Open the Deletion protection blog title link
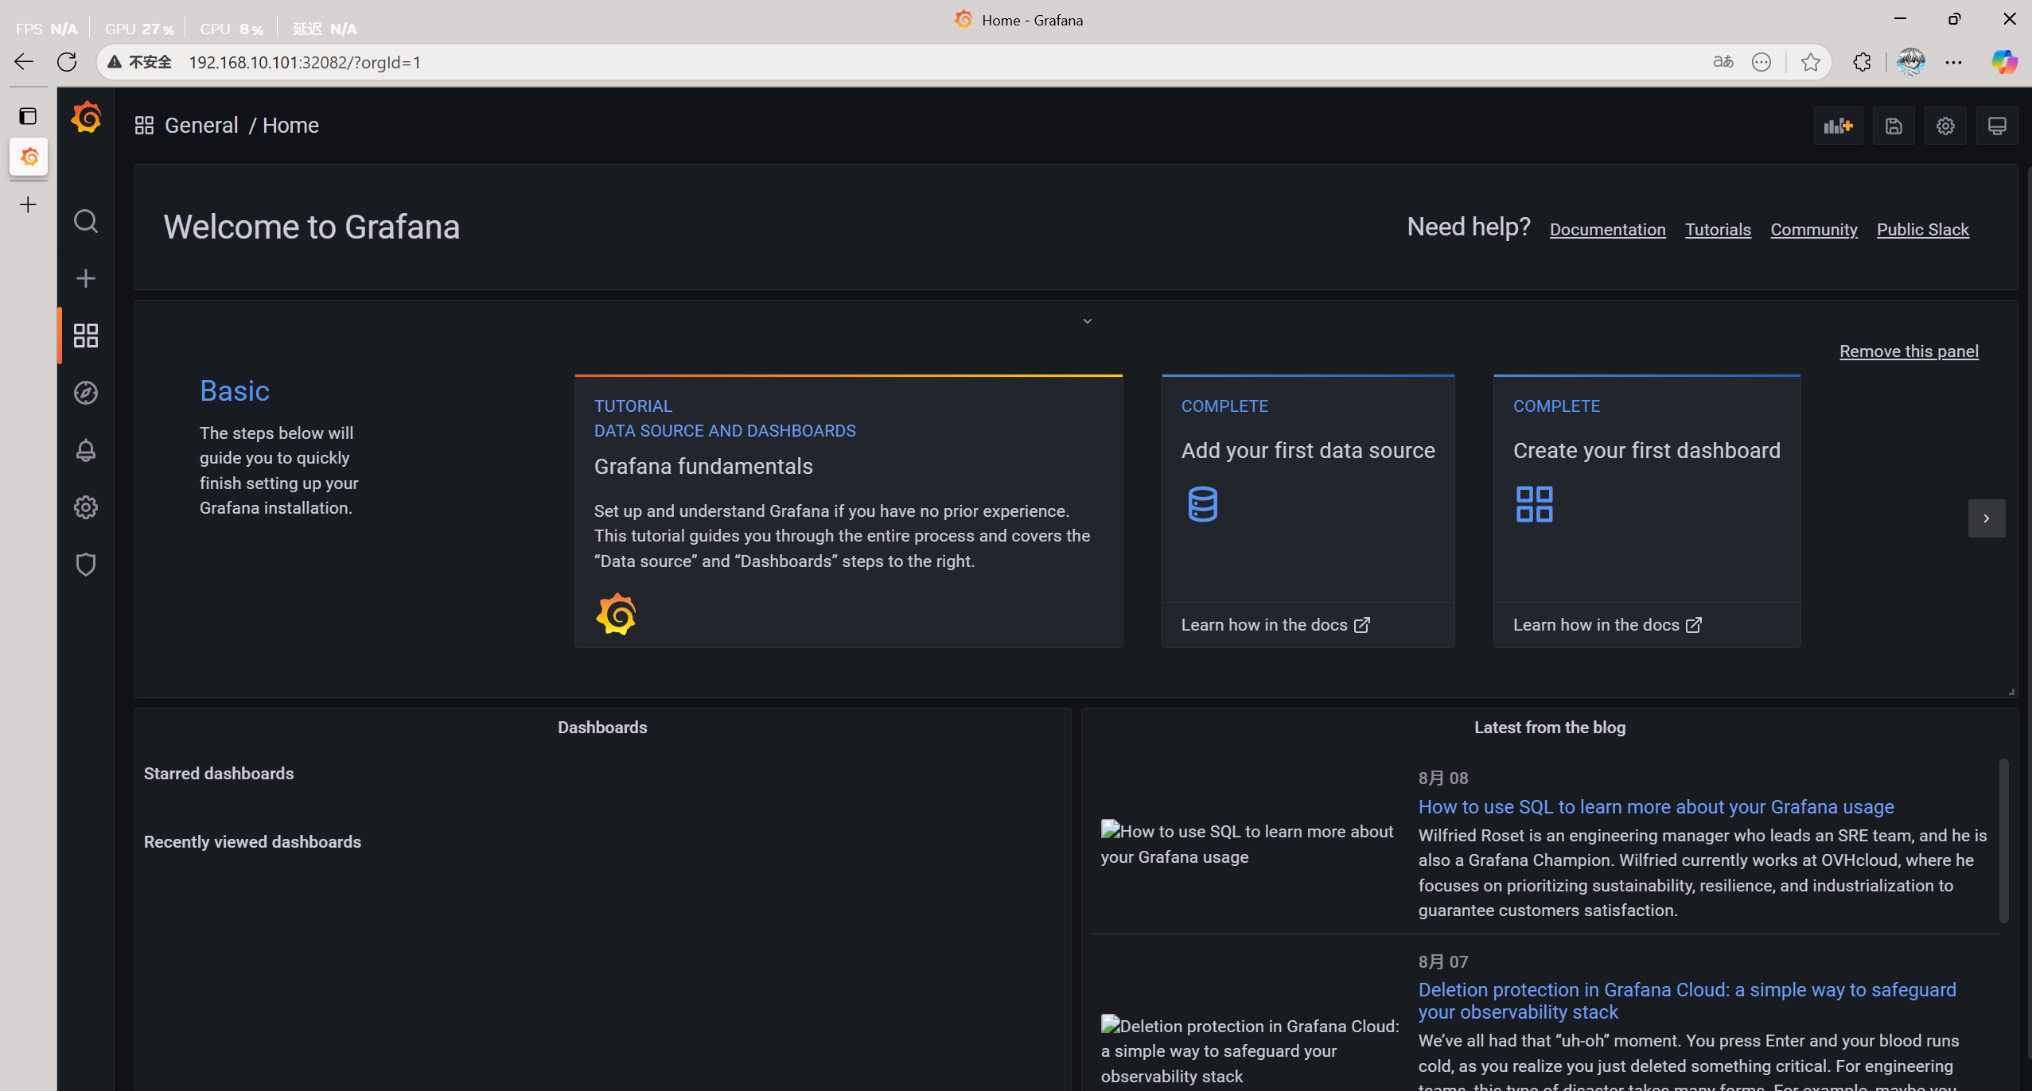The width and height of the screenshot is (2032, 1091). pyautogui.click(x=1687, y=1000)
